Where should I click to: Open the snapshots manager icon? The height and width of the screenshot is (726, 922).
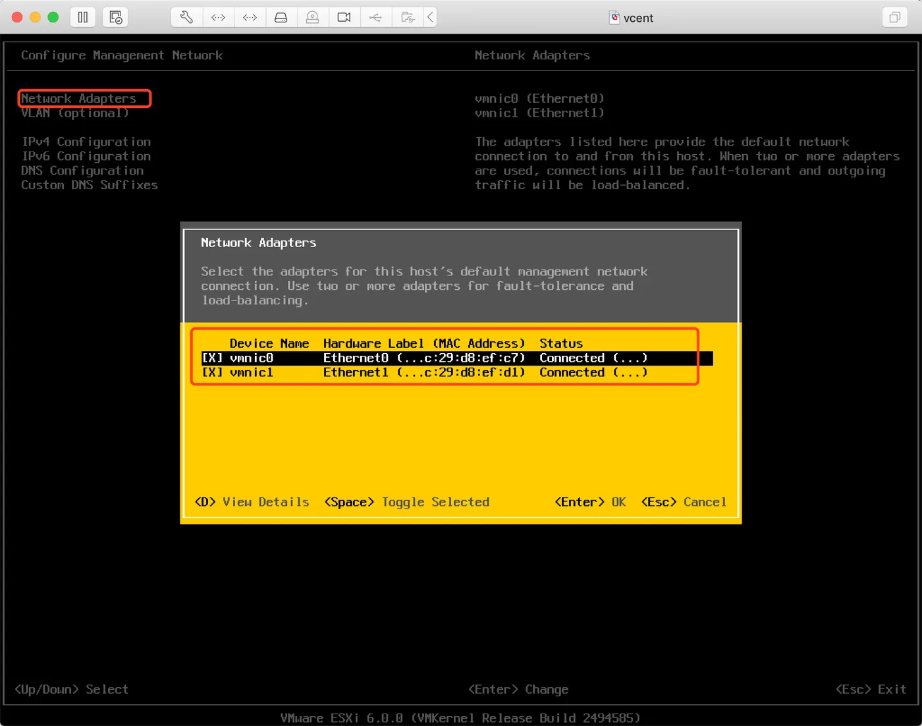(x=115, y=17)
